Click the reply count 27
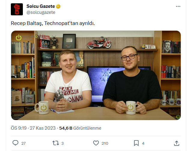 [23, 143]
